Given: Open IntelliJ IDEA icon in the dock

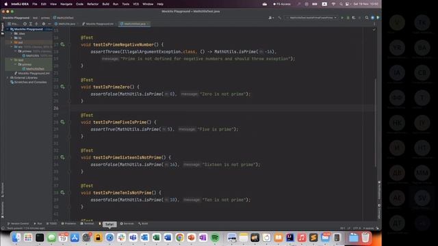Looking at the screenshot, I should (290, 238).
